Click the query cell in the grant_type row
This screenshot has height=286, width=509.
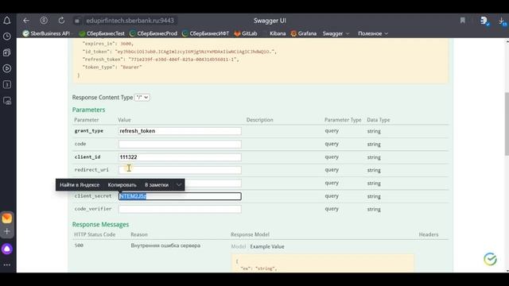pyautogui.click(x=332, y=130)
